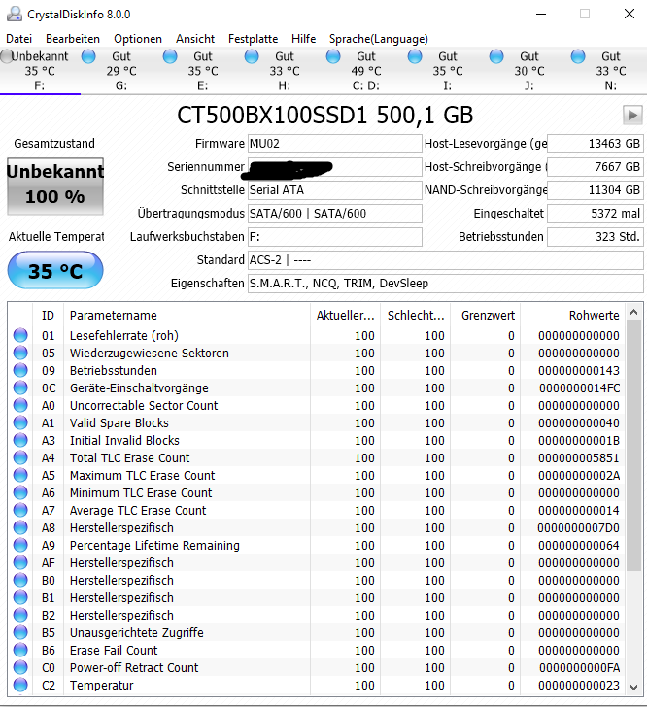Click status orb of Initial Invalid Blocks row

pos(20,440)
